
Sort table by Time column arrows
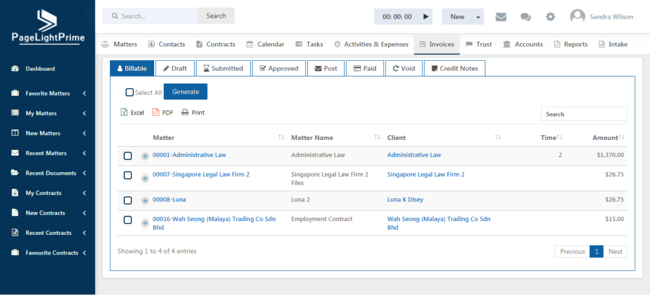pyautogui.click(x=560, y=137)
